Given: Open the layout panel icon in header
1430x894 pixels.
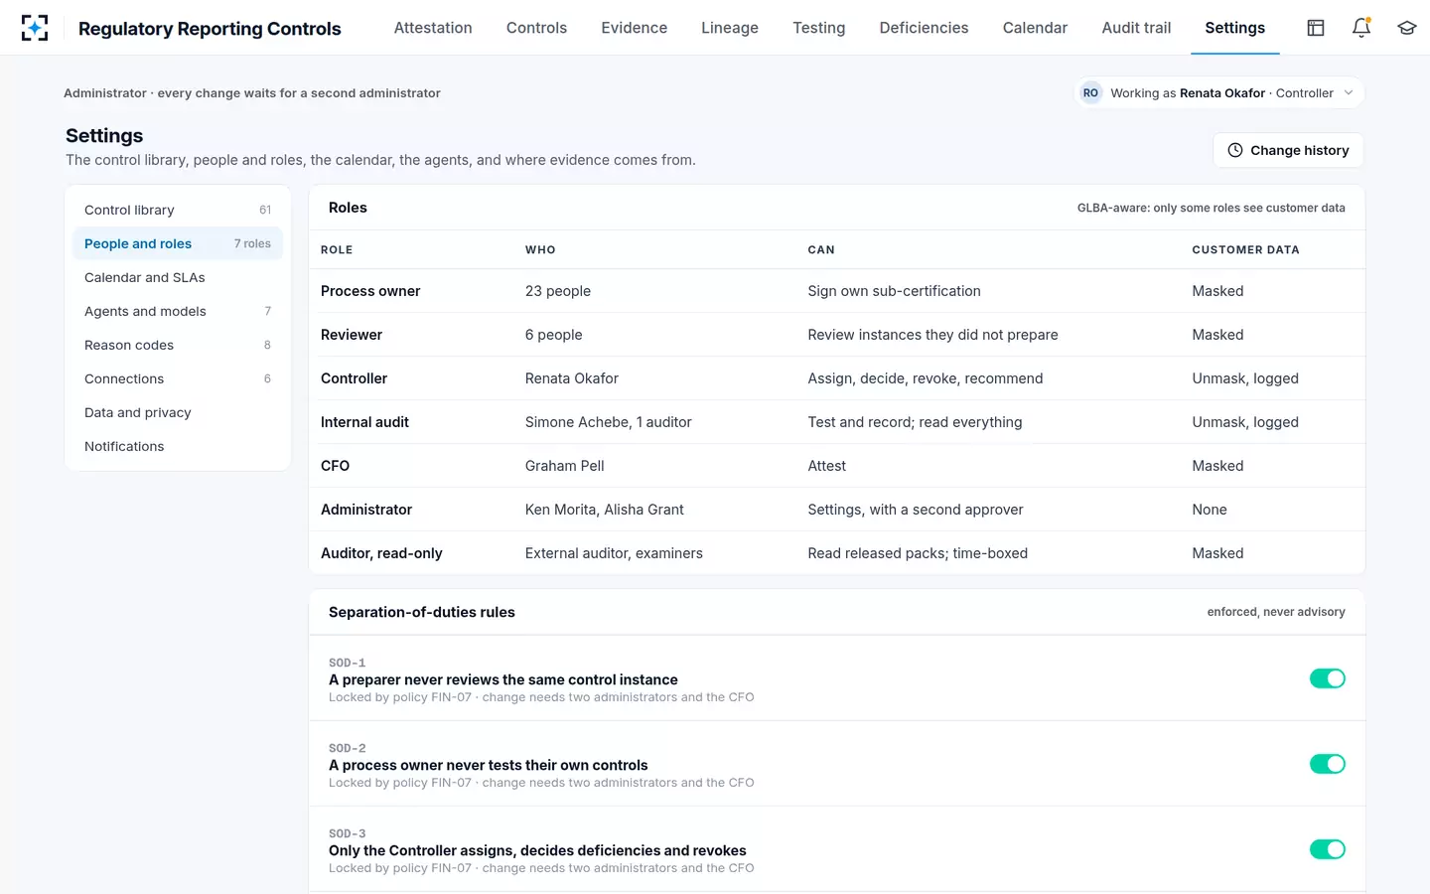Looking at the screenshot, I should point(1316,28).
